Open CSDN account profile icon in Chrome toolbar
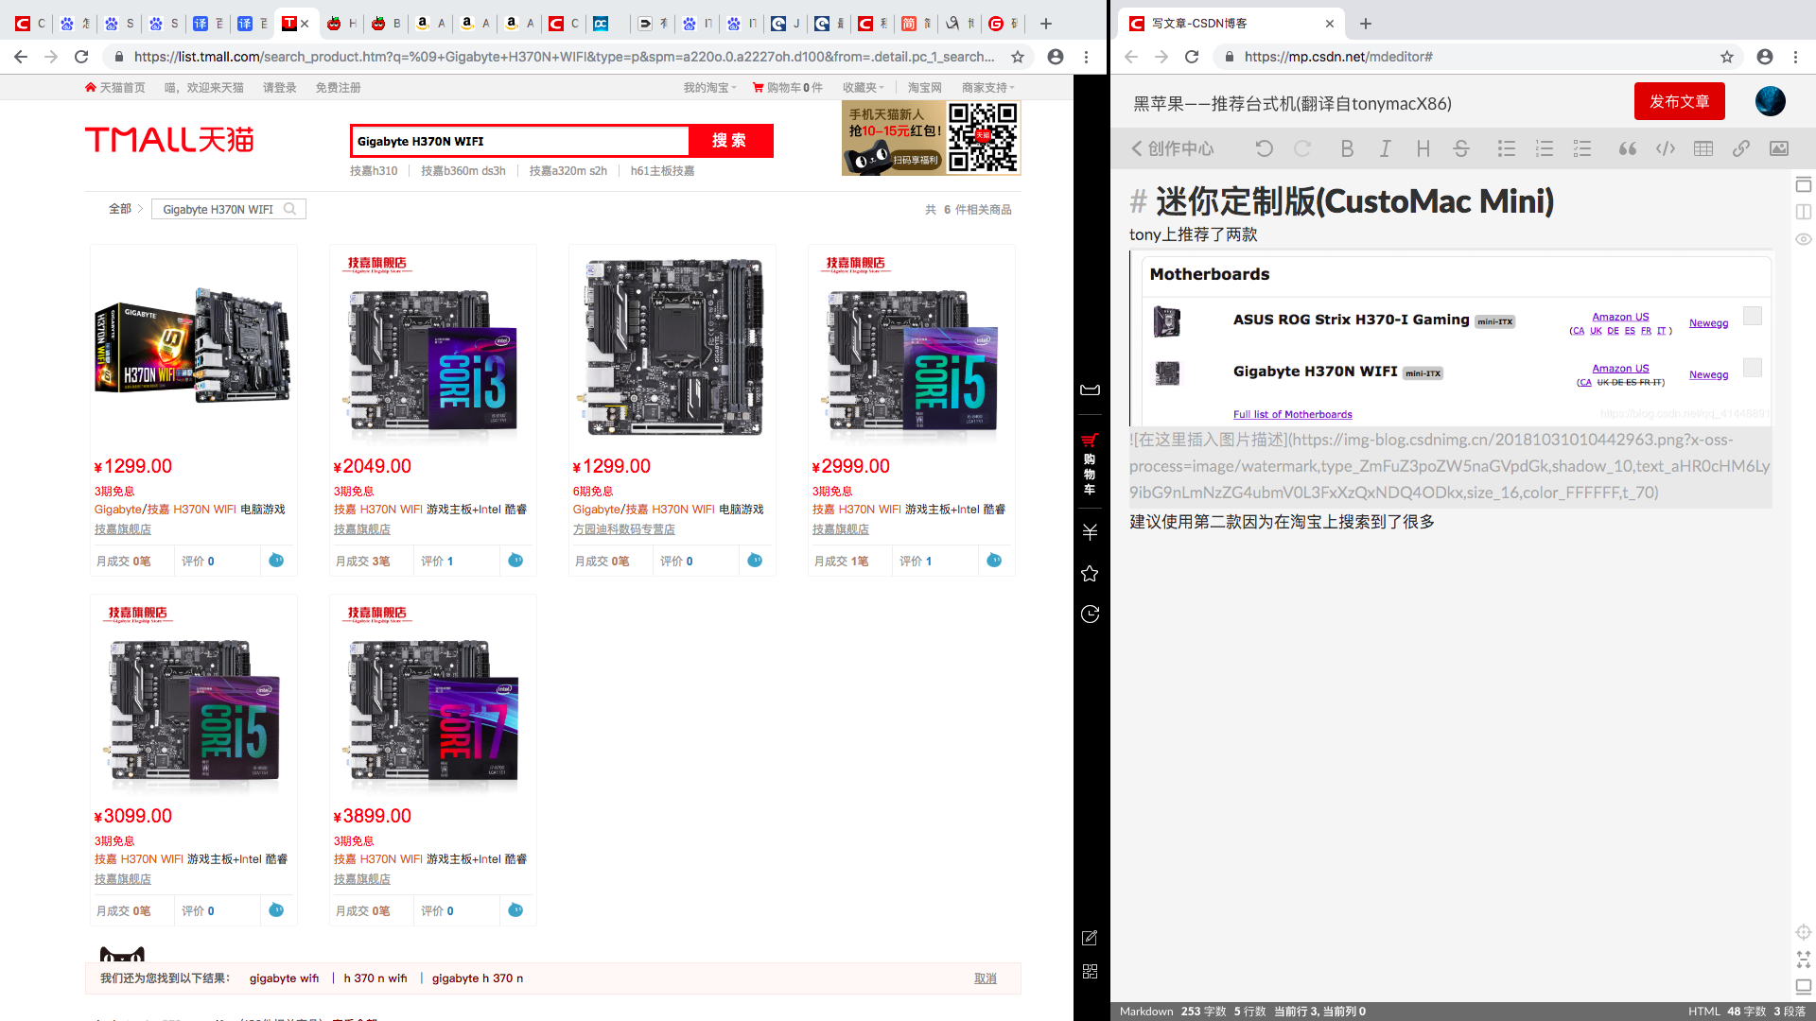 click(x=1765, y=57)
